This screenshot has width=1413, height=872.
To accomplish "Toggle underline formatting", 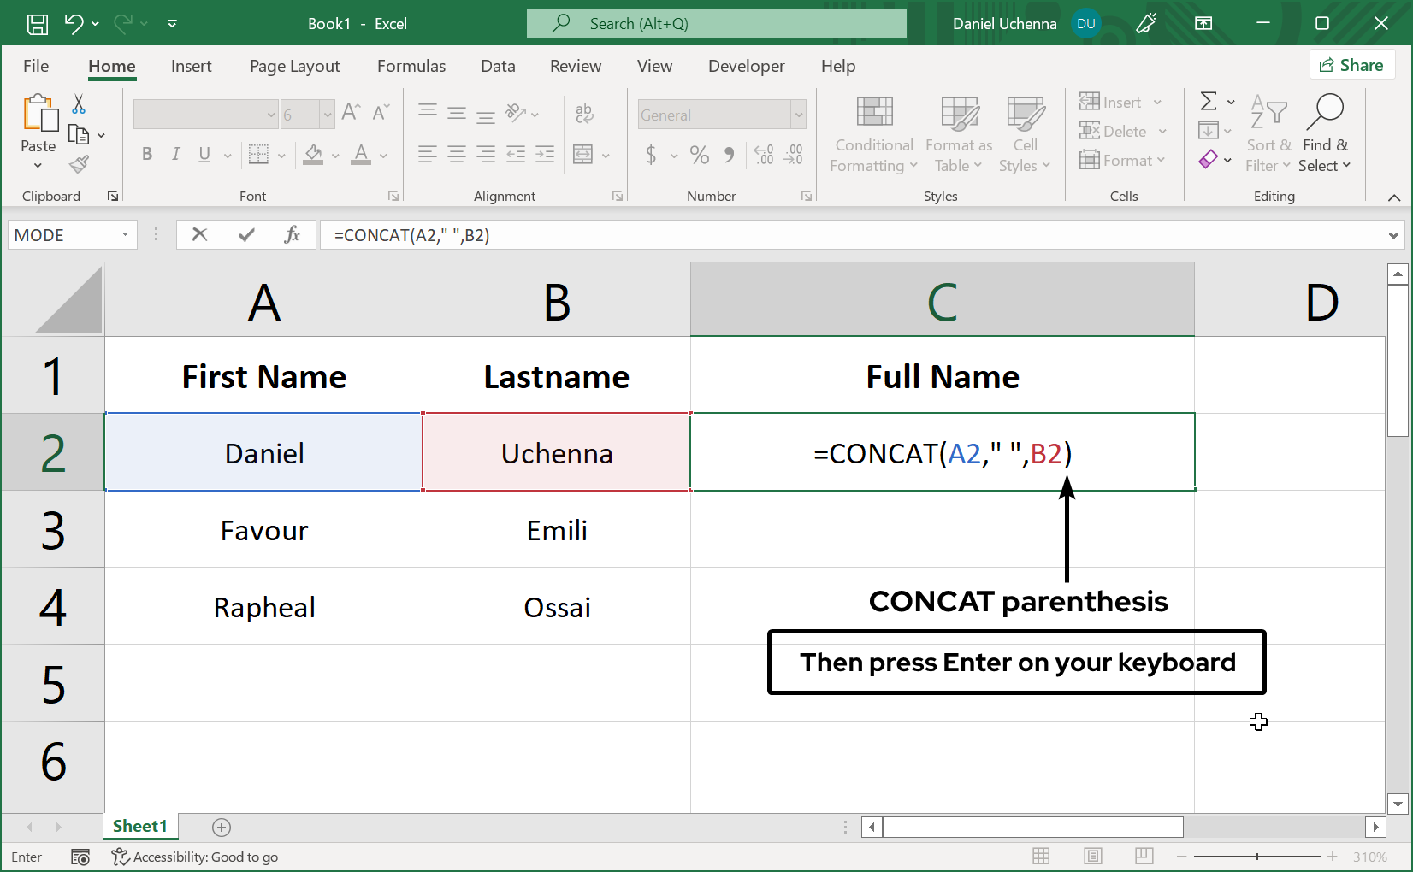I will [x=203, y=155].
